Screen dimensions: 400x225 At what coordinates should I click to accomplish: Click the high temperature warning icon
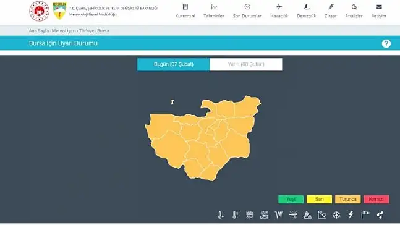(x=235, y=214)
